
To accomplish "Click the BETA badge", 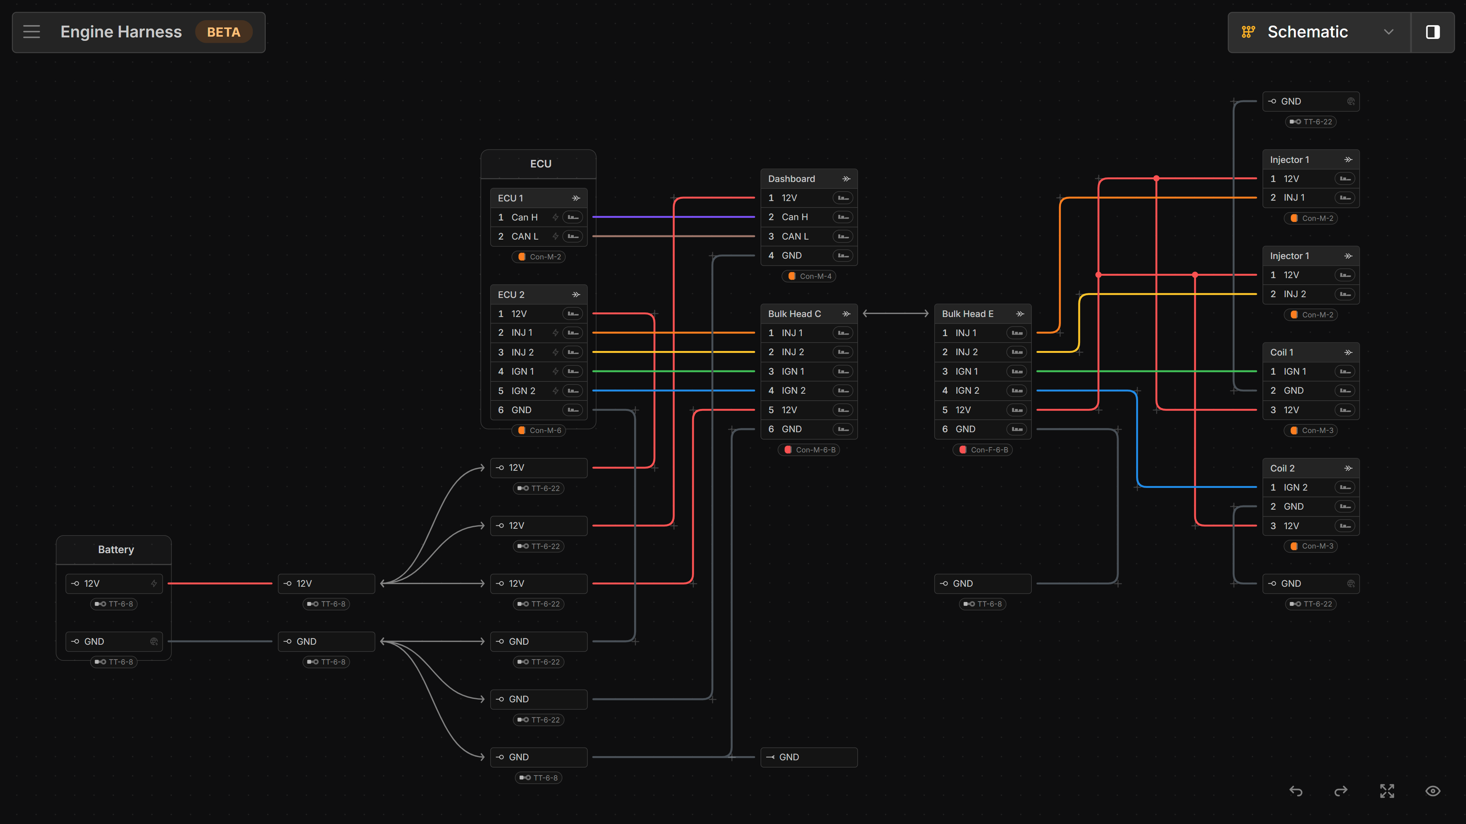I will (x=224, y=32).
